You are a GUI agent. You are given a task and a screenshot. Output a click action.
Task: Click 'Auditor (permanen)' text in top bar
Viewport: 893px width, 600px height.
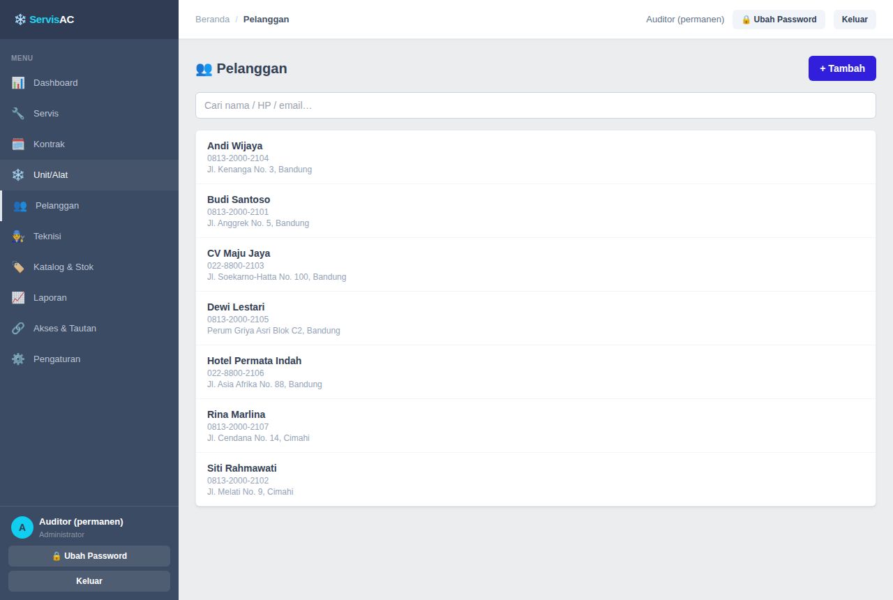coord(685,20)
